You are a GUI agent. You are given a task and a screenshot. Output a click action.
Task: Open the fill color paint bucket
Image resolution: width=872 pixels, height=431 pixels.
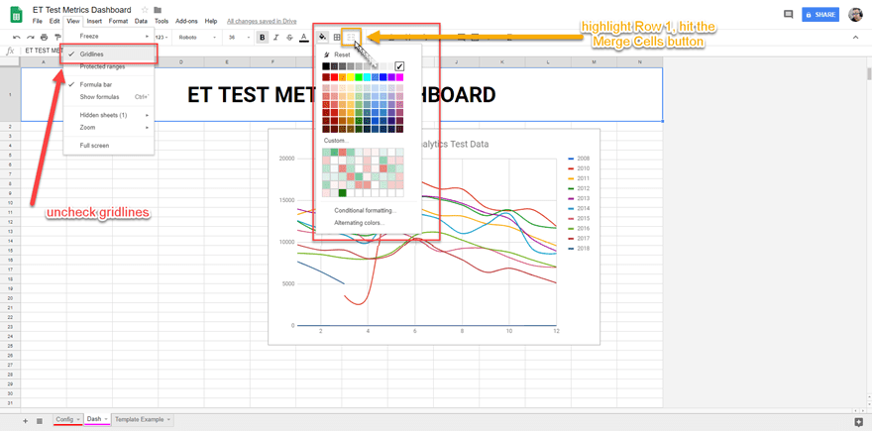point(323,38)
